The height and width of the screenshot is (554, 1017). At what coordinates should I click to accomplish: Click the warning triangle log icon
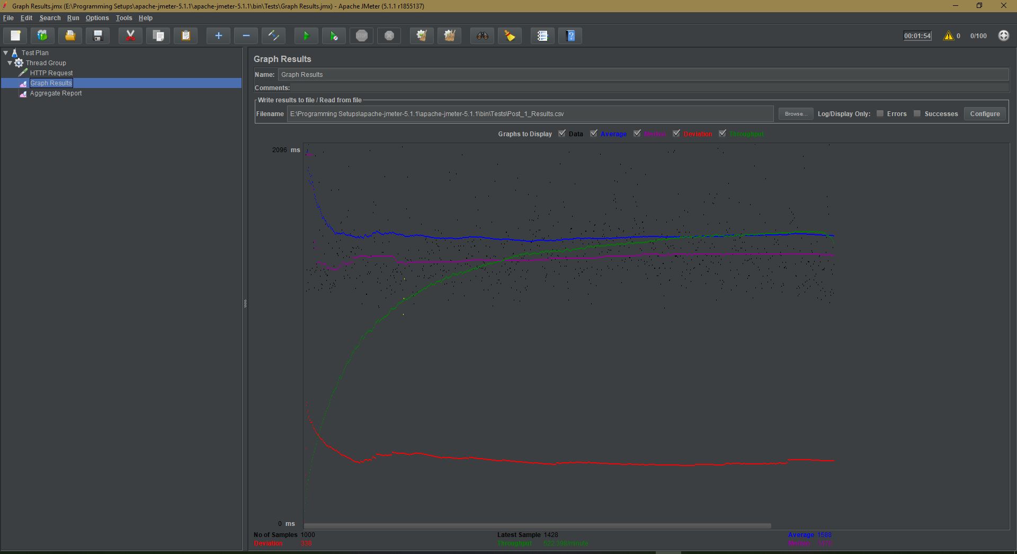948,36
